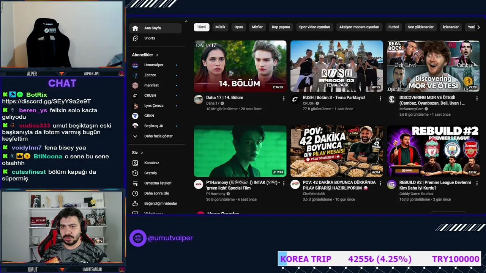Image resolution: width=486 pixels, height=273 pixels.
Task: Open P1Harmony green light Special Film title
Action: pos(243,185)
